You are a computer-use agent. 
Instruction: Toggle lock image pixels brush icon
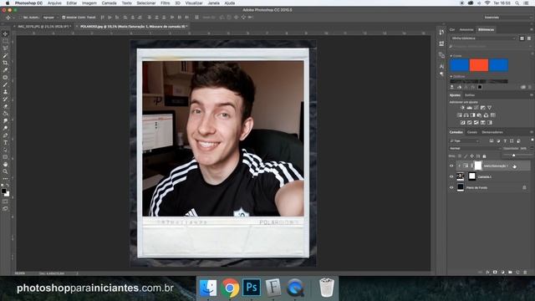pyautogui.click(x=466, y=156)
